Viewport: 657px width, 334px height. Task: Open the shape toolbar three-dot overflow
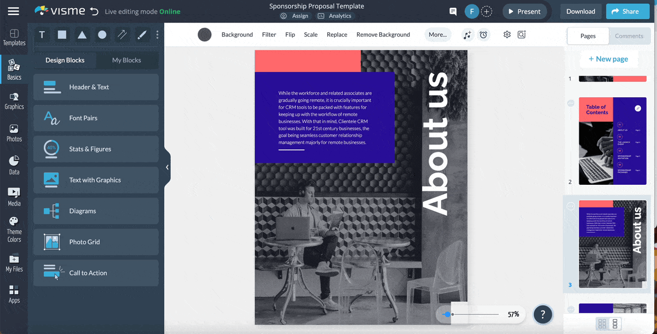(x=157, y=35)
